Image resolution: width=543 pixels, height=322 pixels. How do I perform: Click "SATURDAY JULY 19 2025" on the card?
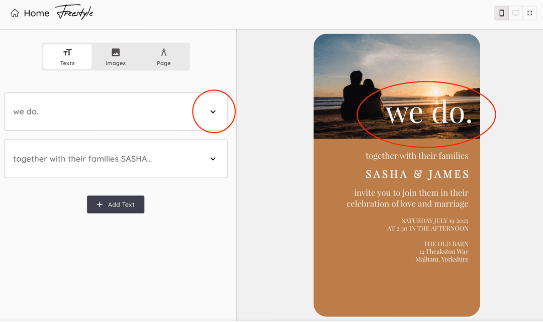click(x=435, y=221)
